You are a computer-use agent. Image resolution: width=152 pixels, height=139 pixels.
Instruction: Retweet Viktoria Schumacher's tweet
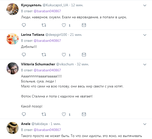click(44, 114)
